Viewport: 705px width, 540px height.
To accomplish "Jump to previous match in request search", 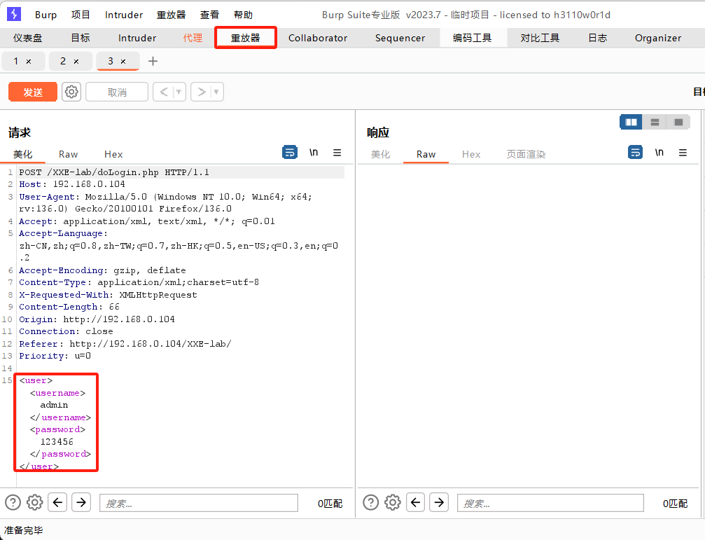I will [57, 501].
